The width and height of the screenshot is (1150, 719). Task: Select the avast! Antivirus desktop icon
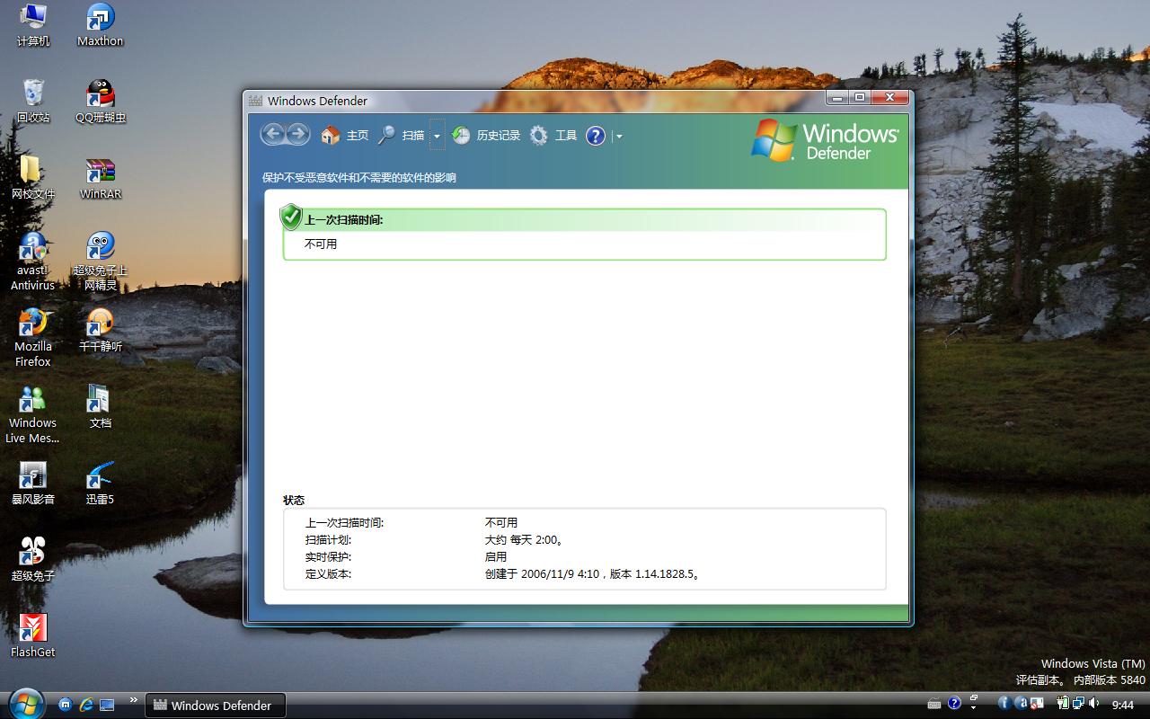33,262
